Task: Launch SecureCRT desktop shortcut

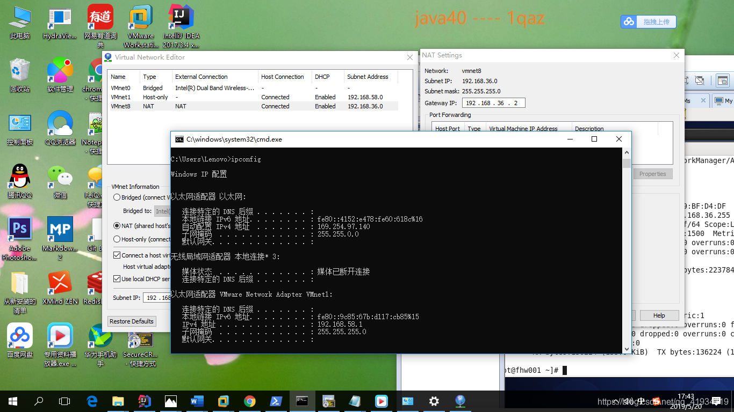Action: coord(140,349)
